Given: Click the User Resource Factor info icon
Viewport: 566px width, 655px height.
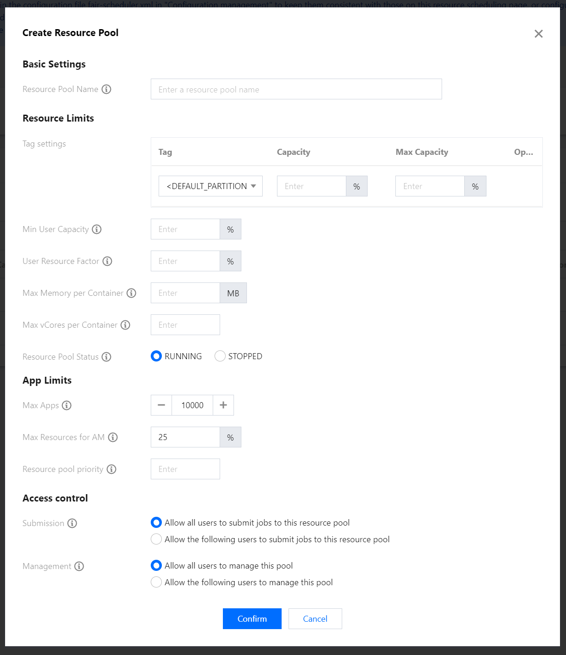Looking at the screenshot, I should point(107,261).
